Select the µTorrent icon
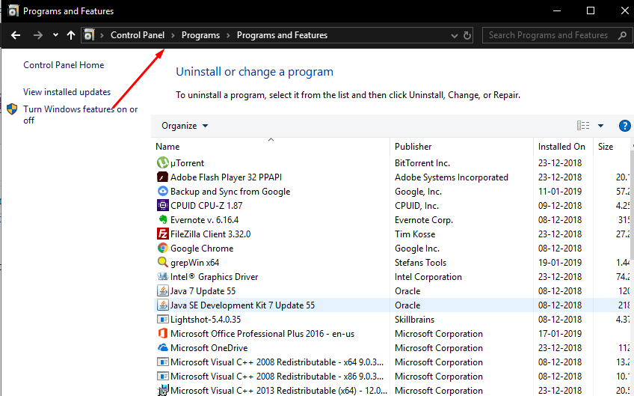The image size is (634, 396). coord(162,162)
